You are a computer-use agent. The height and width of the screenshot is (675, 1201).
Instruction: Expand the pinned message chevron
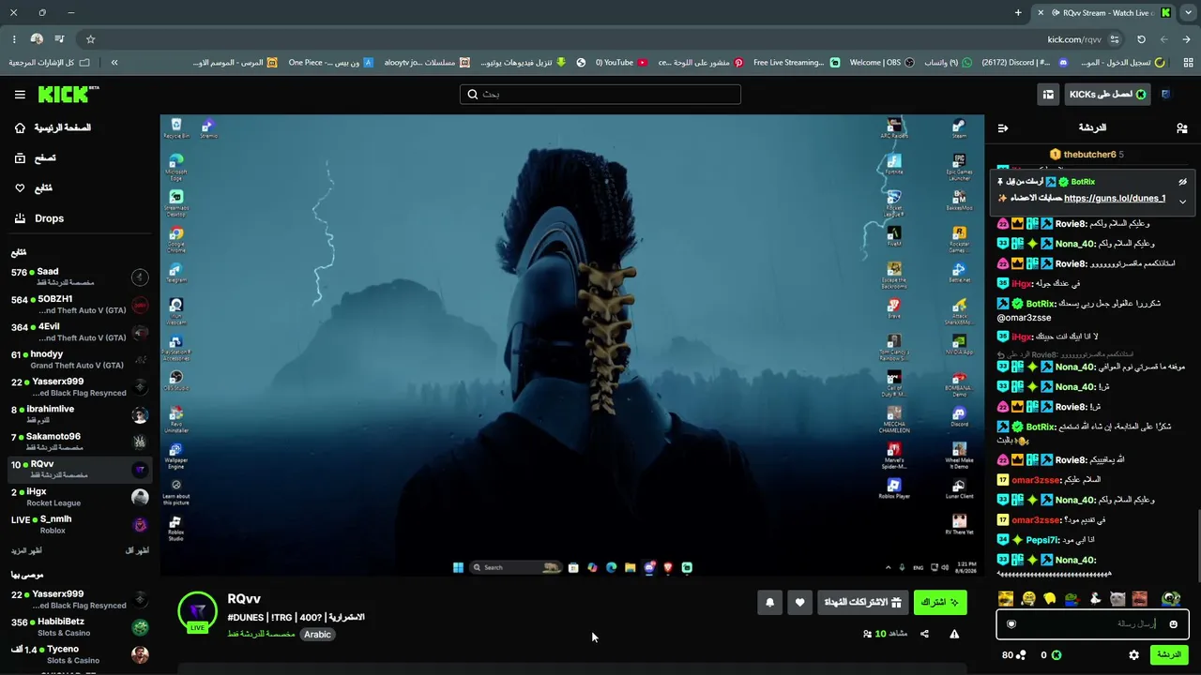pos(1182,201)
